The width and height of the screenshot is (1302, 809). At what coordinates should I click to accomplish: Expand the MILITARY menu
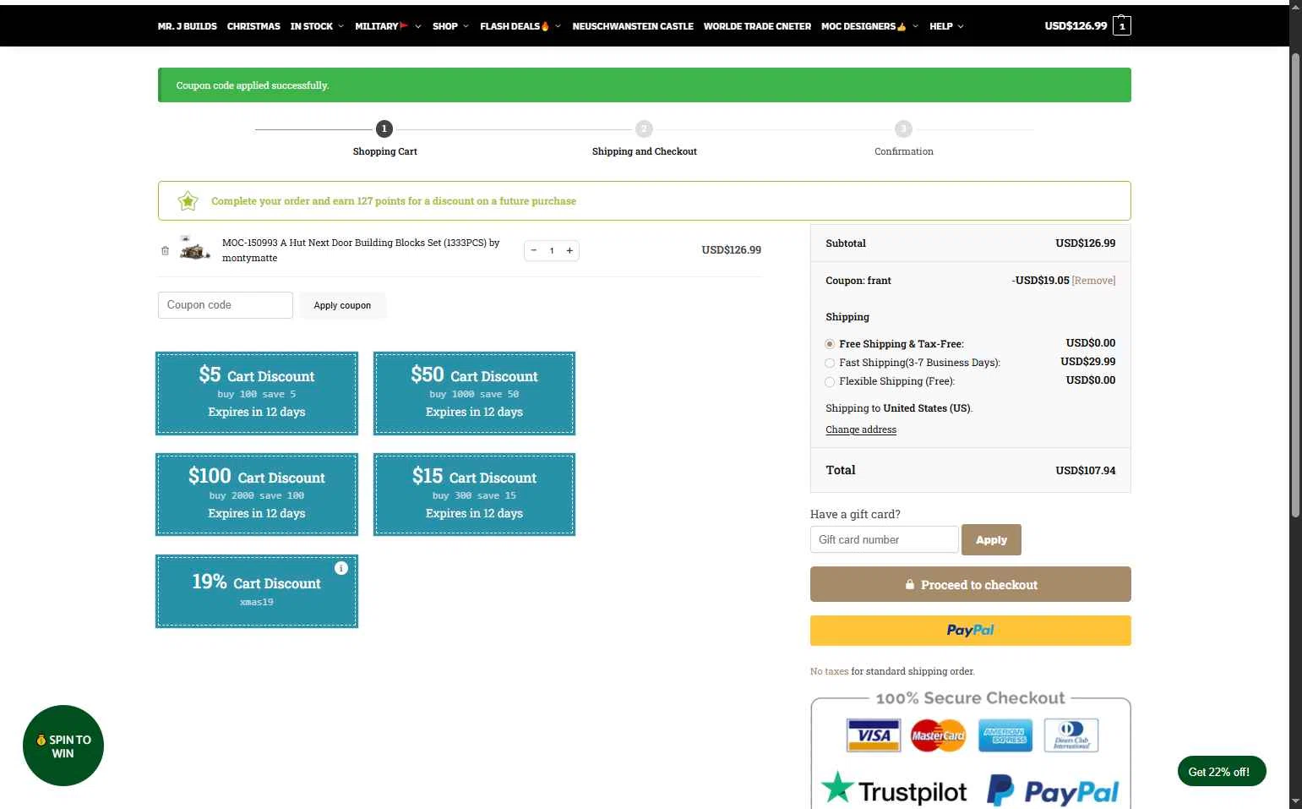coord(388,26)
